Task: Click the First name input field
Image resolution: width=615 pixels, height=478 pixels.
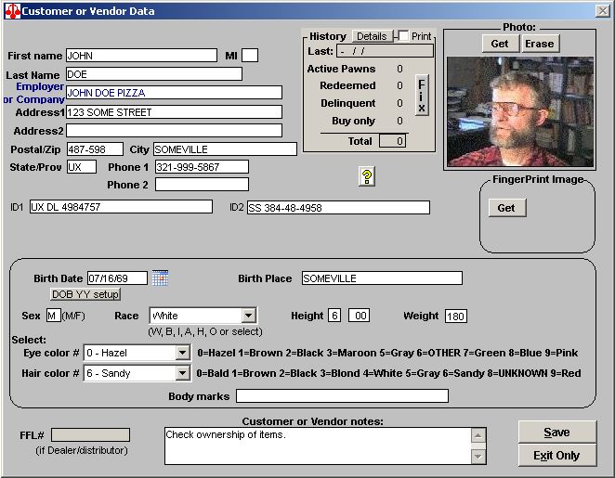Action: click(x=140, y=56)
